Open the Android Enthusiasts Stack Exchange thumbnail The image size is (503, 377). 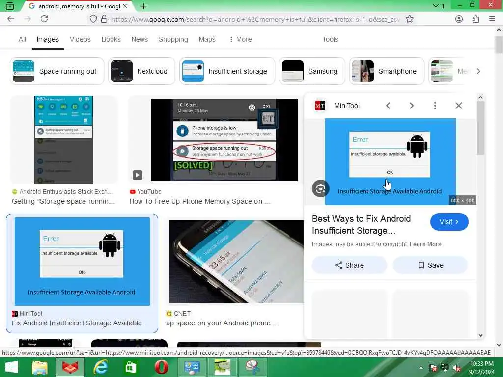pyautogui.click(x=63, y=140)
